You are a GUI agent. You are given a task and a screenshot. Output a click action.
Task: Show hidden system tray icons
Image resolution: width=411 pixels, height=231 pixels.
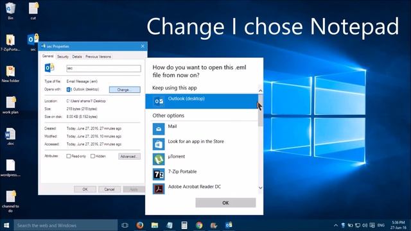[336, 225]
